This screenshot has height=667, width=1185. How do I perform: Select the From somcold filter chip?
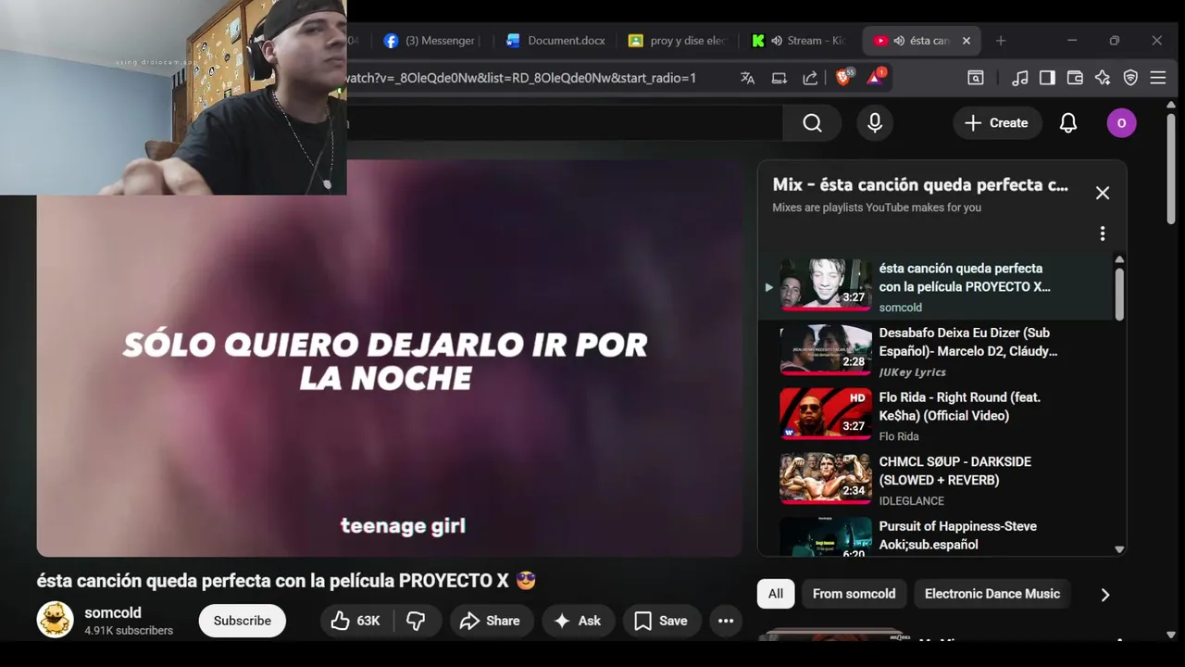854,594
